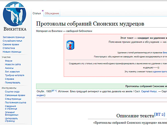Go to Случайная статья

click(12, 41)
